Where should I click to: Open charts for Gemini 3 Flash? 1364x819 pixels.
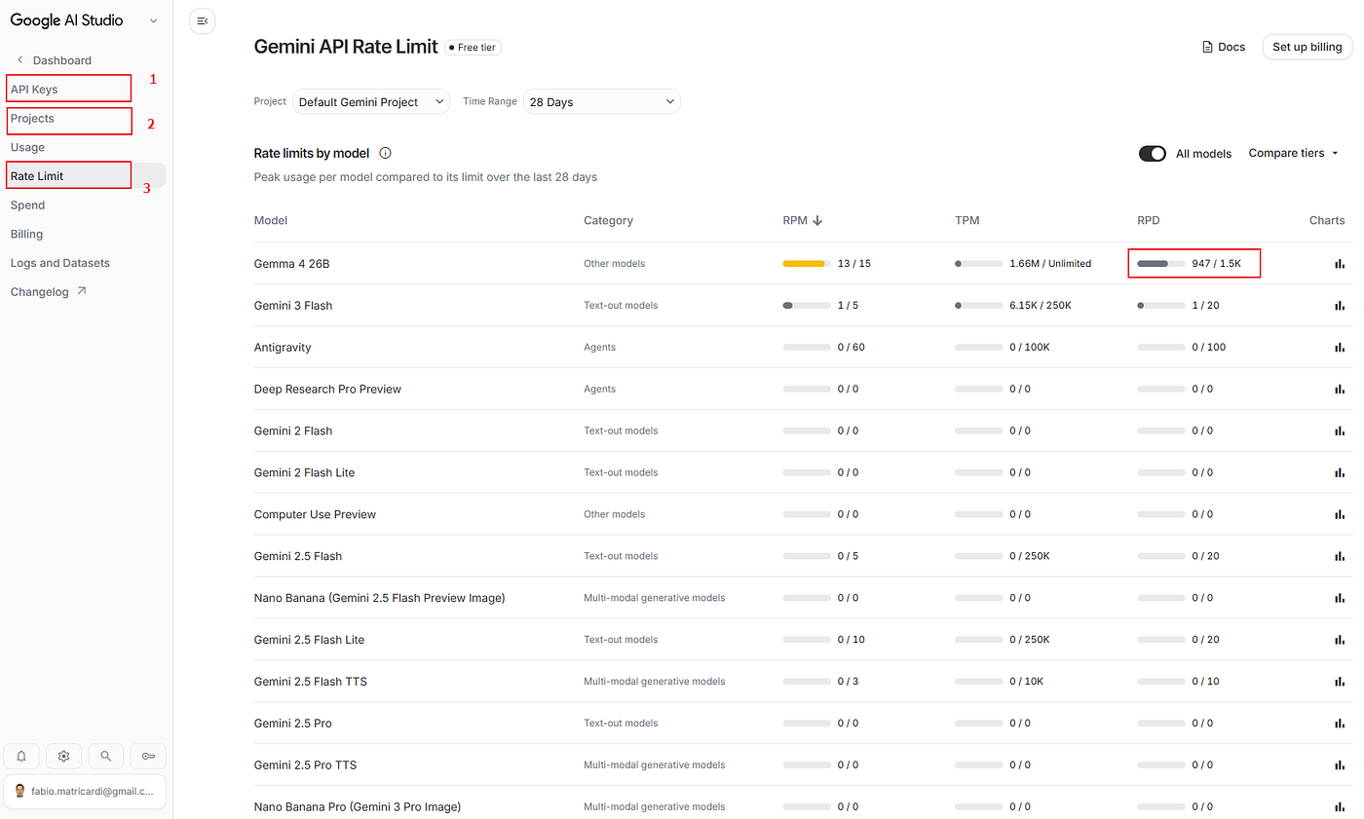(x=1340, y=306)
